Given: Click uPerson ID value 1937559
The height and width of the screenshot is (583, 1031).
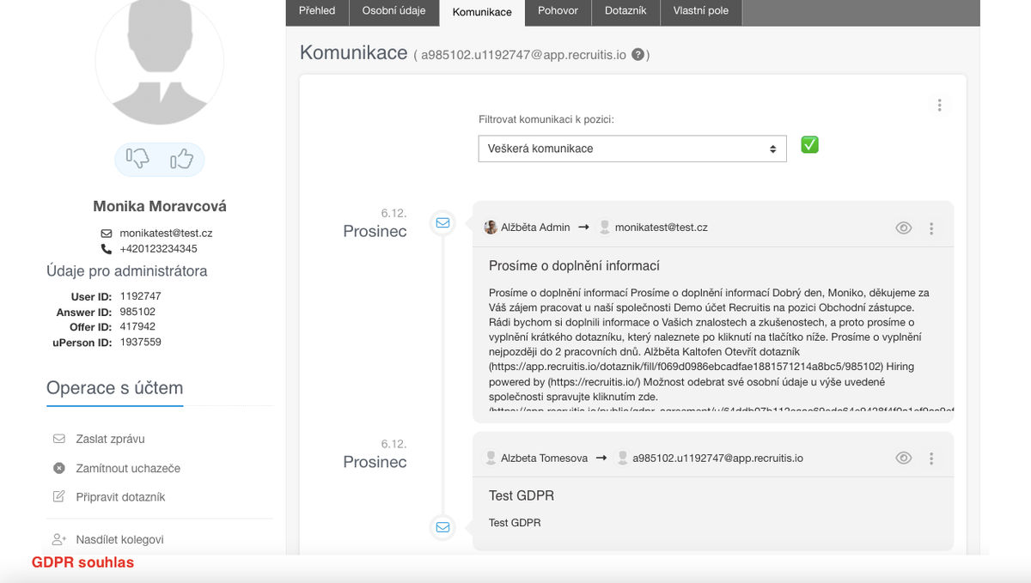Looking at the screenshot, I should click(x=140, y=342).
